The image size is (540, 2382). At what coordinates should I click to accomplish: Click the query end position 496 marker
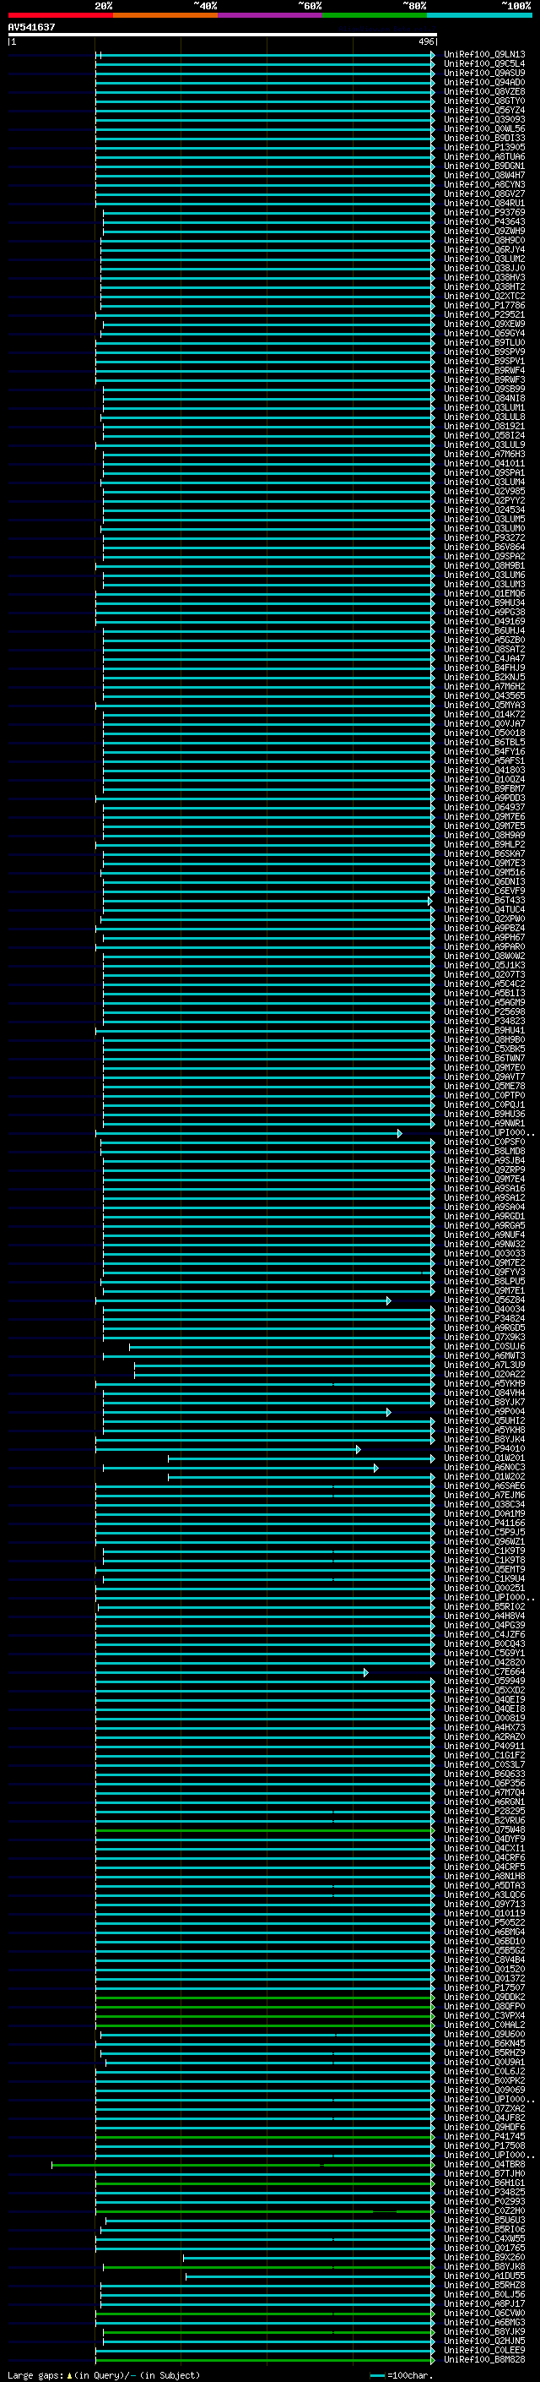[x=426, y=41]
